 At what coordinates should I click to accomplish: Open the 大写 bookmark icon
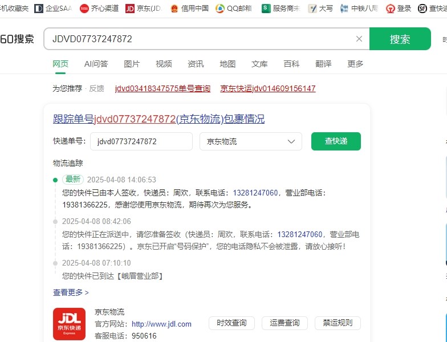312,9
